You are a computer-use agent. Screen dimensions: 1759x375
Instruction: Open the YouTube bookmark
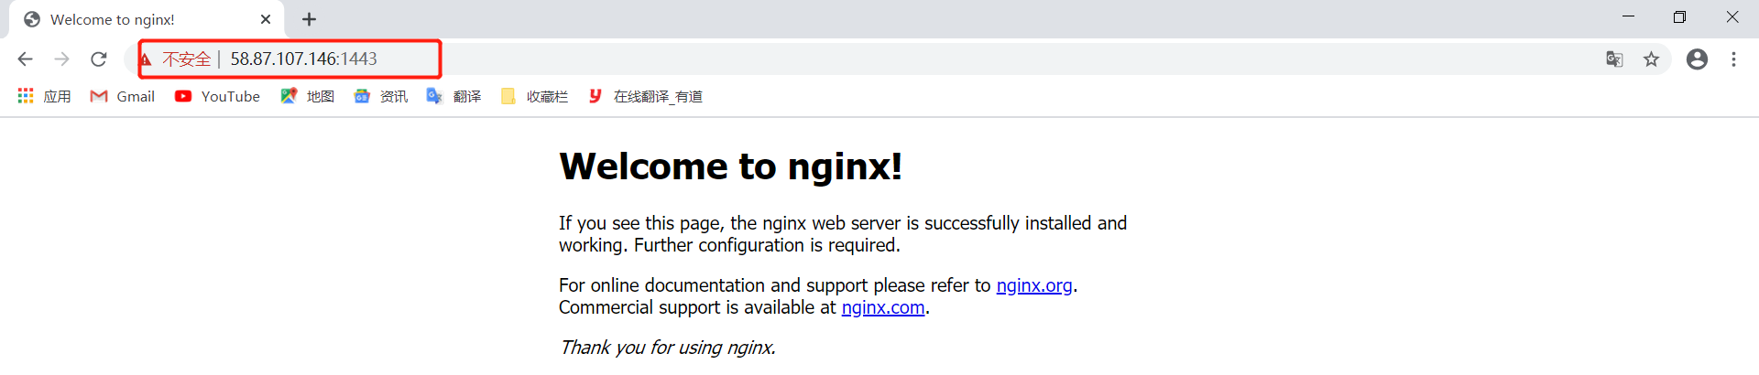tap(217, 96)
